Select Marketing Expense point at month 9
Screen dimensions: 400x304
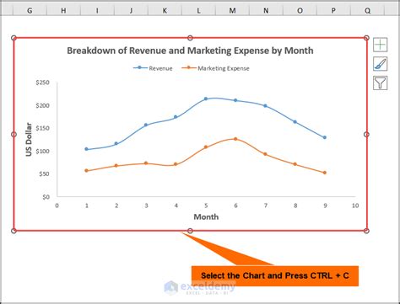click(x=325, y=173)
